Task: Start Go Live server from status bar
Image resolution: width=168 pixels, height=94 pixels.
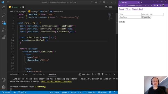Action: [x=102, y=92]
